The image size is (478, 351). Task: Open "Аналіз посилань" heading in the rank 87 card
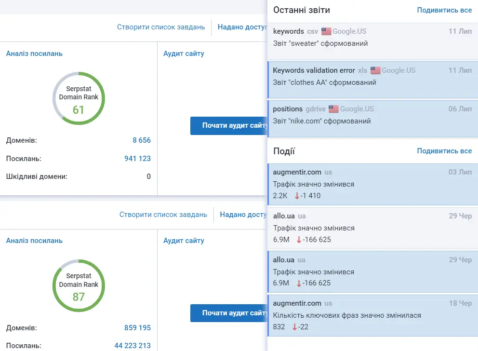(x=34, y=241)
